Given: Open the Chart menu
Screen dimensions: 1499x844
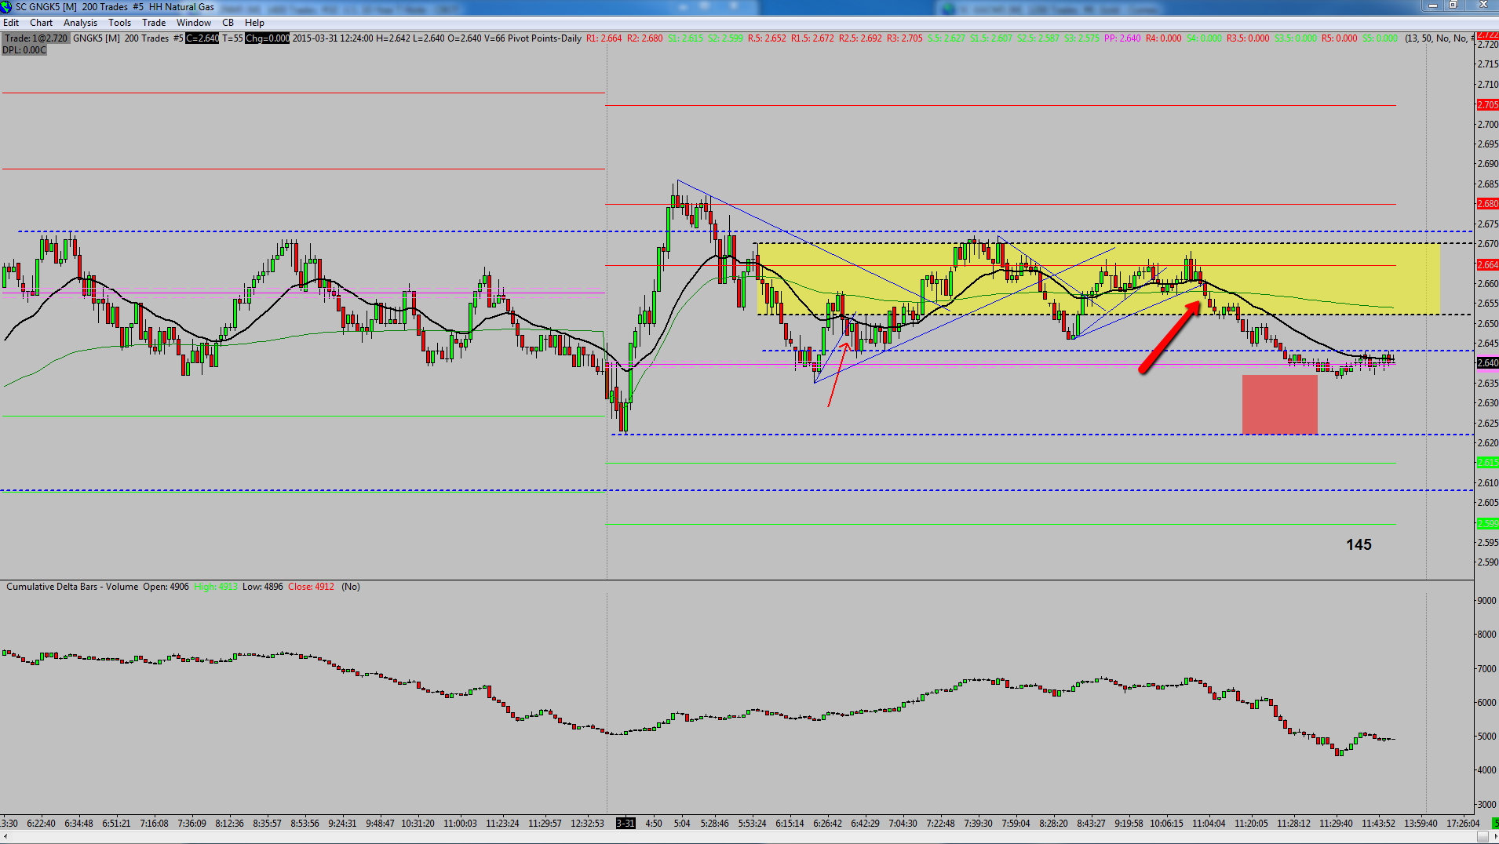Looking at the screenshot, I should pyautogui.click(x=41, y=23).
